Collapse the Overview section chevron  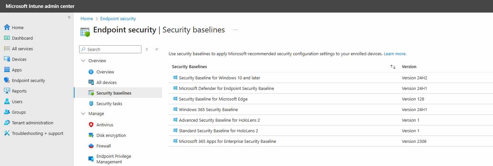83,61
